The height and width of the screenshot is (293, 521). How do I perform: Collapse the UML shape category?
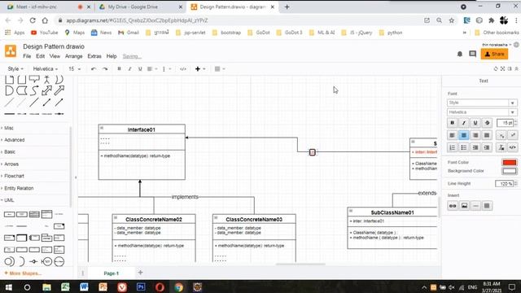click(9, 200)
